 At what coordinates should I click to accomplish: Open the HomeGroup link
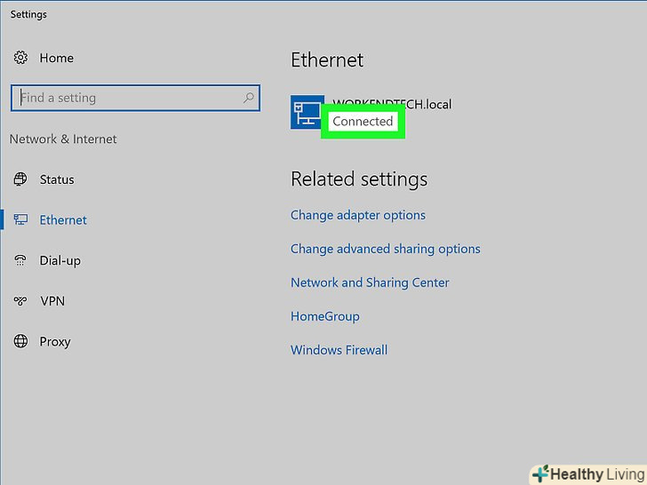click(325, 317)
